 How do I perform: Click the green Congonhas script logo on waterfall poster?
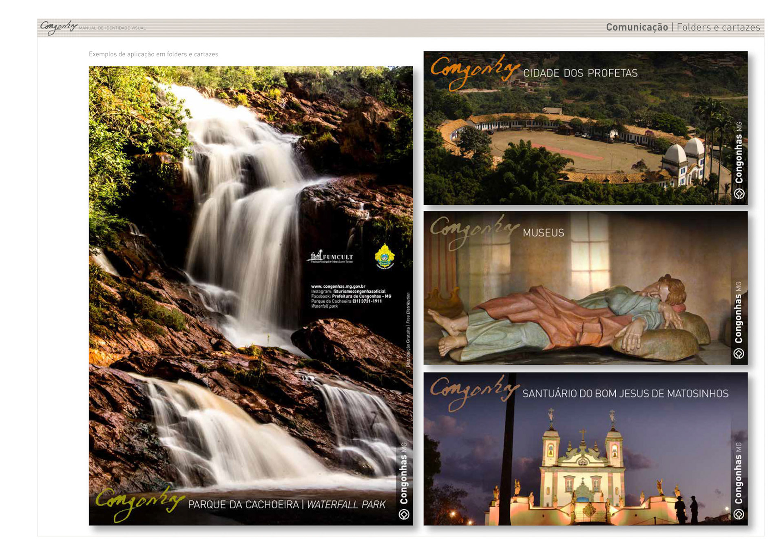tap(140, 503)
